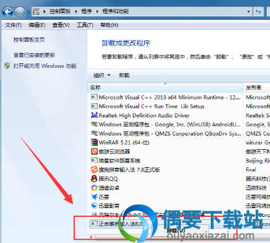The image size is (270, 243).
Task: Click the 逍遥安卓 emulator icon
Action: [x=94, y=188]
